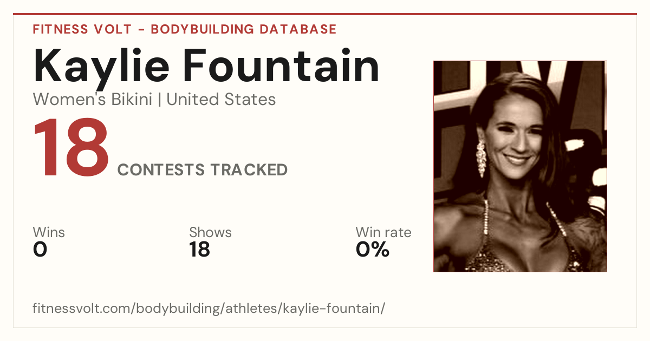Click the red top border line
This screenshot has width=650, height=341.
point(325,14)
